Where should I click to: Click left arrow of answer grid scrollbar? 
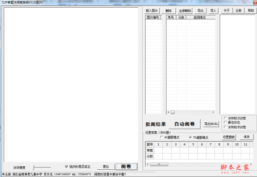pyautogui.click(x=147, y=164)
